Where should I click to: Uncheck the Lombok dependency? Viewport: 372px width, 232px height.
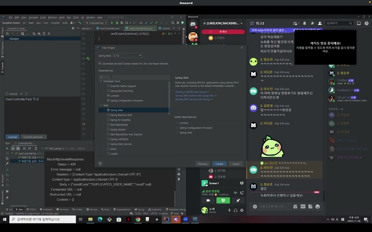108,96
